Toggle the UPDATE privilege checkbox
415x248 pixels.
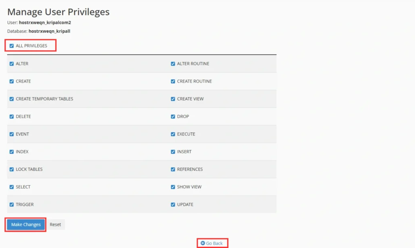(173, 204)
